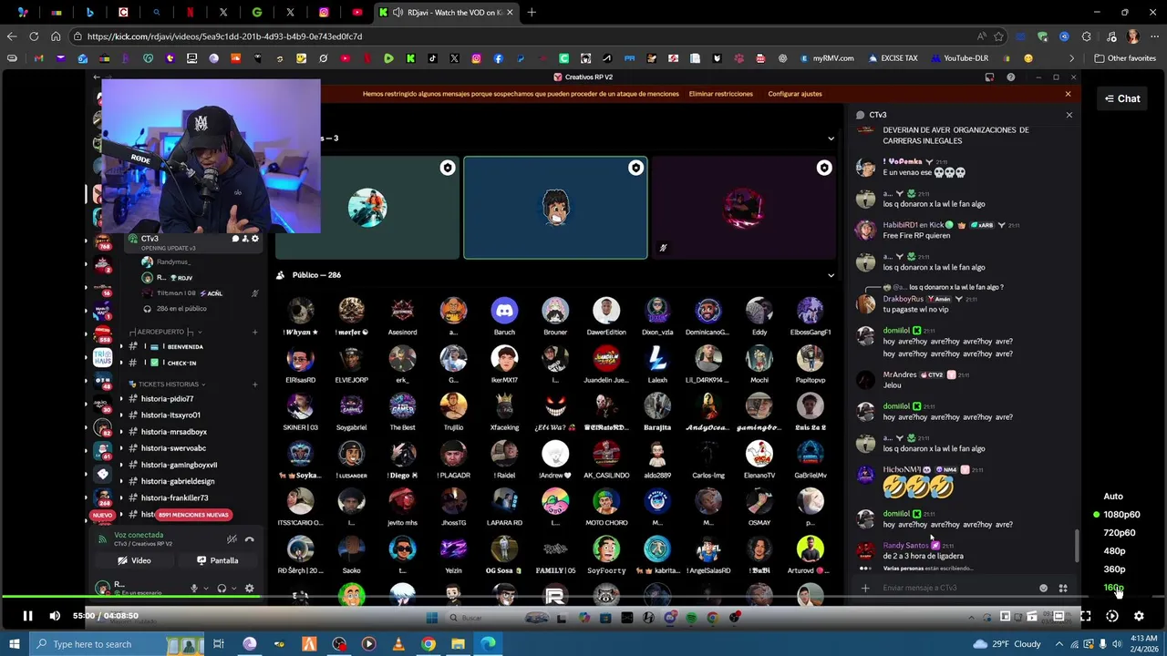Open YouTube-DLR bookmark
1167x656 pixels.
pos(959,58)
